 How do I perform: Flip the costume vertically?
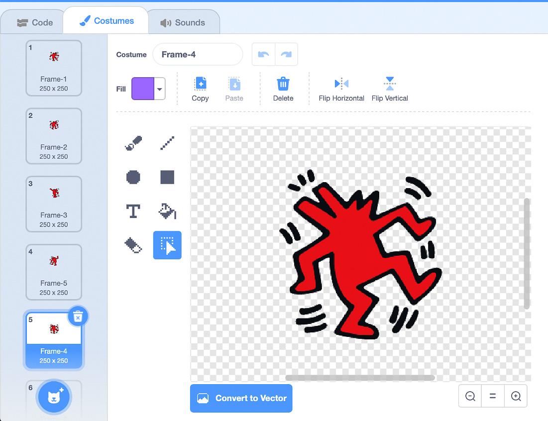(390, 89)
